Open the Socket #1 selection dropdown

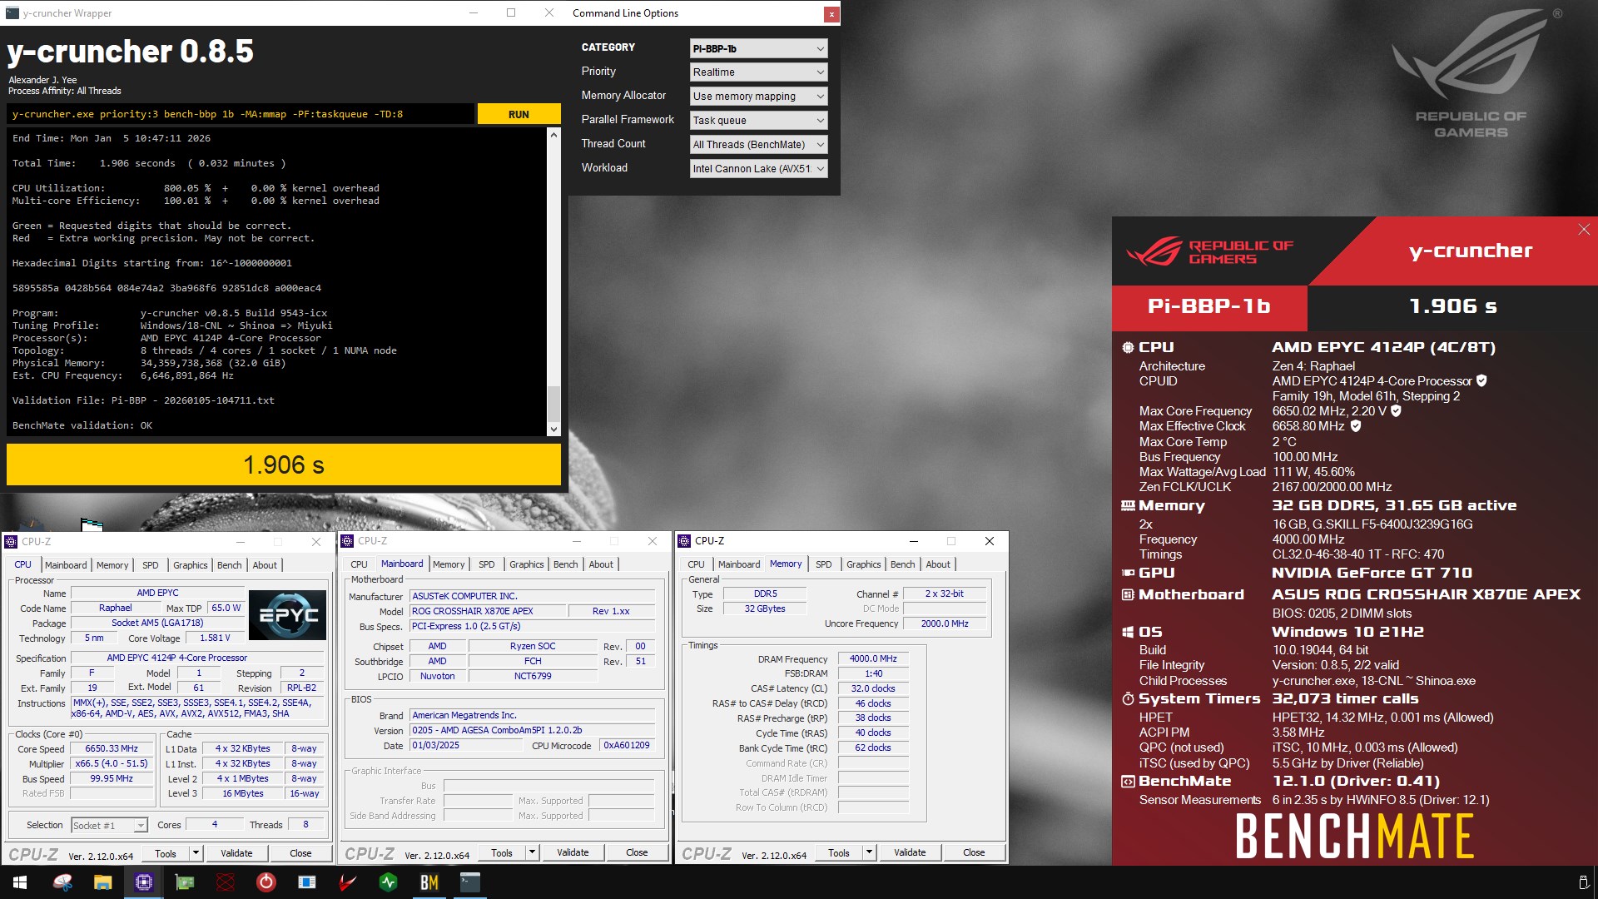[x=109, y=826]
